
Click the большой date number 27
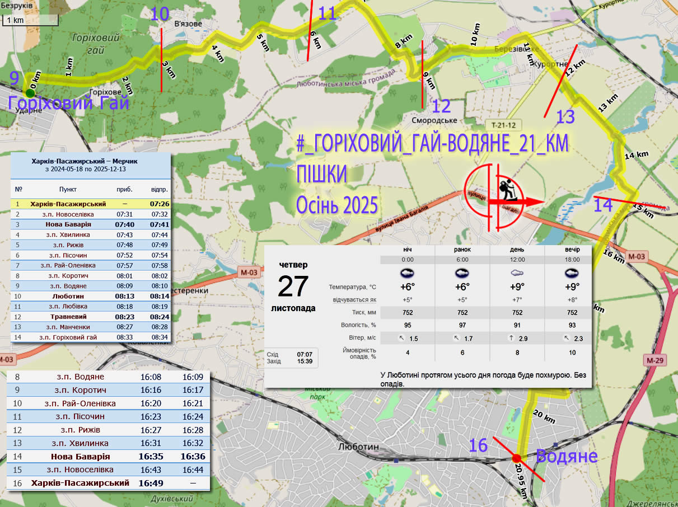[293, 287]
